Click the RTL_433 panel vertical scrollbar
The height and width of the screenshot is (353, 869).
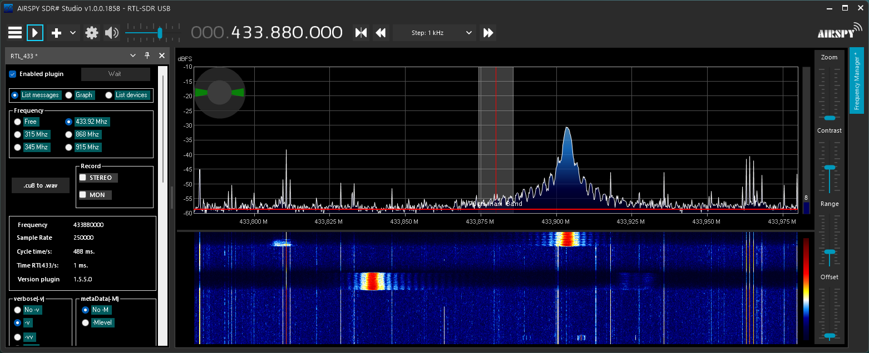click(163, 128)
